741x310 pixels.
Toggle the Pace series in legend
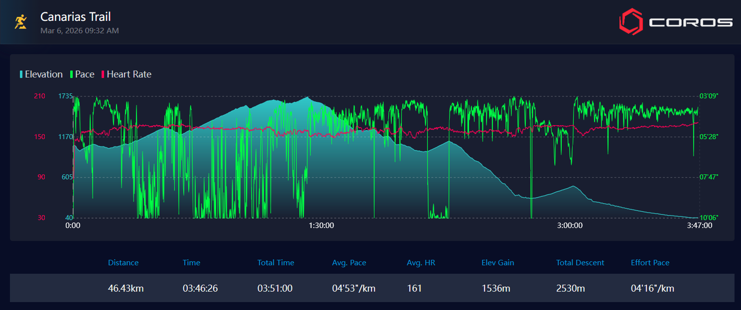click(85, 75)
